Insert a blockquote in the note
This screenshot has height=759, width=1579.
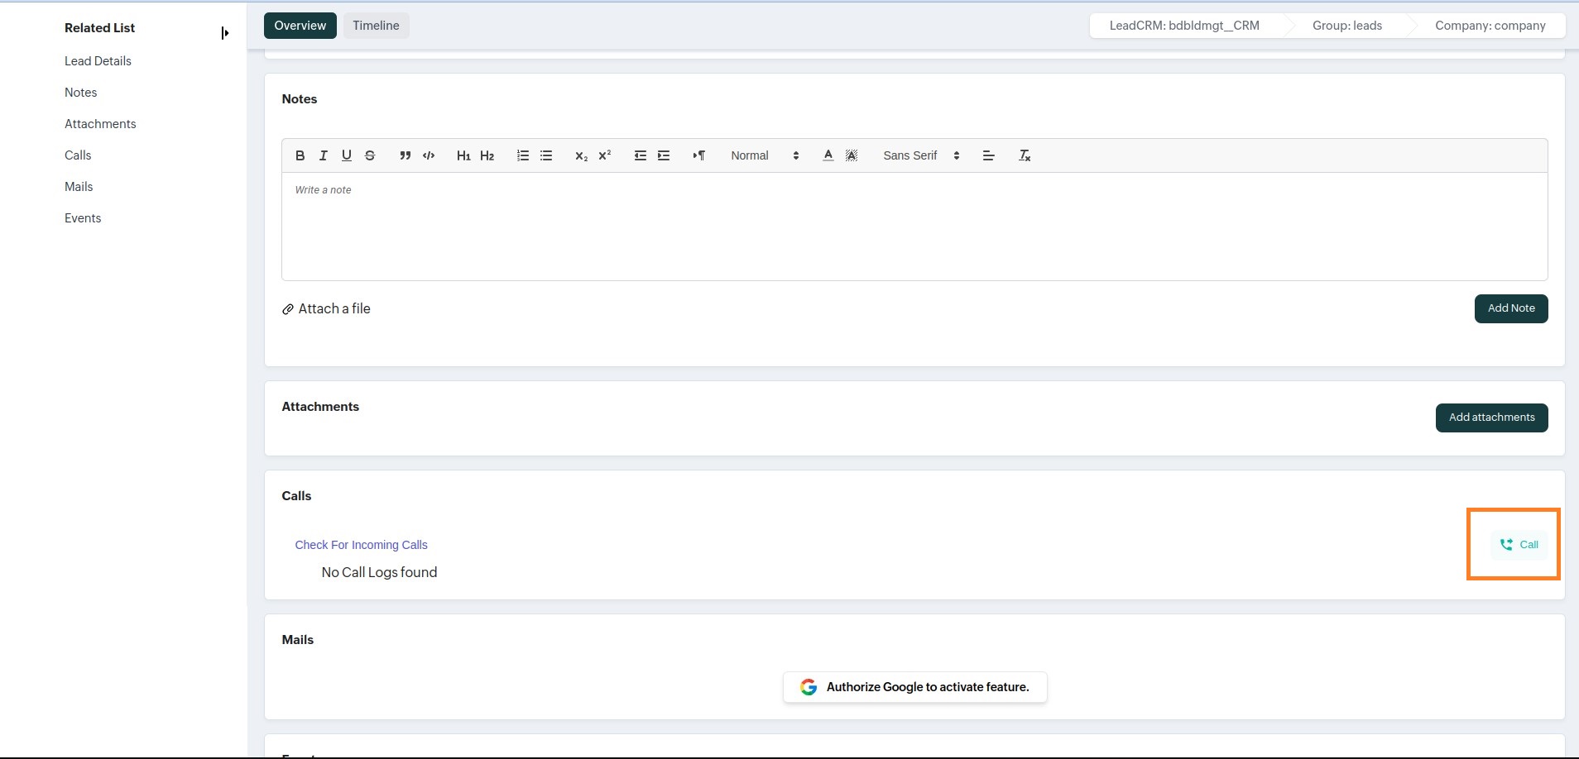pyautogui.click(x=405, y=155)
